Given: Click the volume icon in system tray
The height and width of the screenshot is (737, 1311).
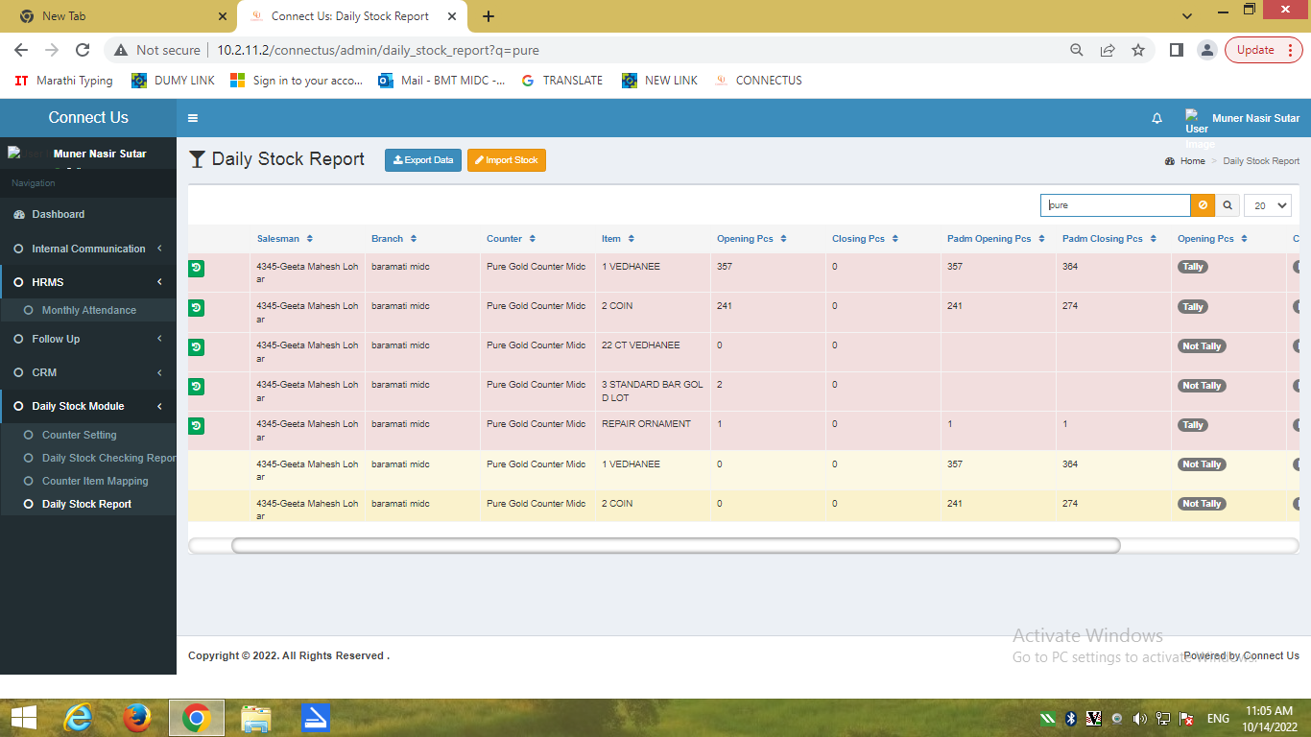Looking at the screenshot, I should point(1139,719).
